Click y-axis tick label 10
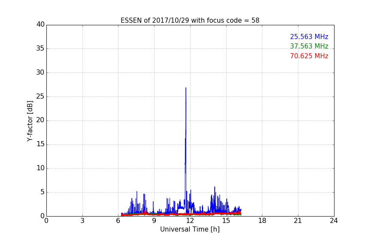 40,168
